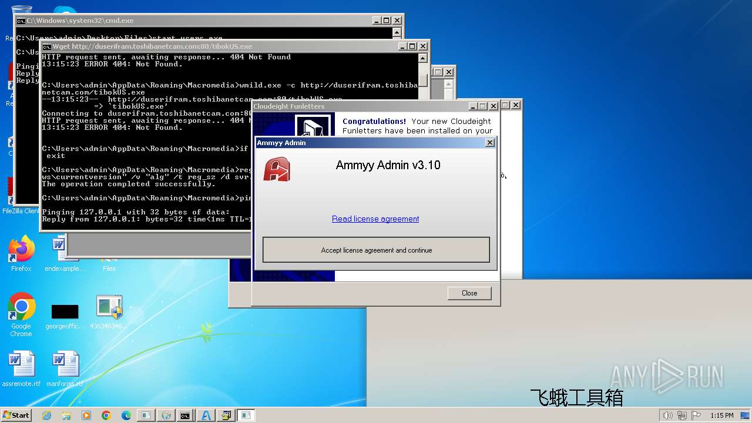Click the cmd.exe window system menu icon
752x423 pixels.
pyautogui.click(x=21, y=21)
